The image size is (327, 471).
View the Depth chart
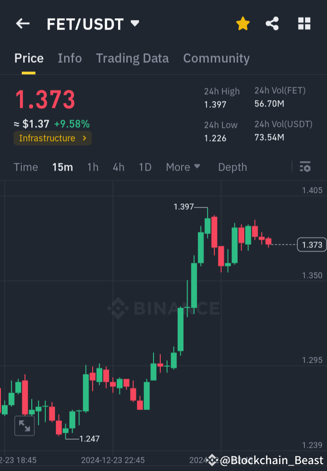(232, 167)
